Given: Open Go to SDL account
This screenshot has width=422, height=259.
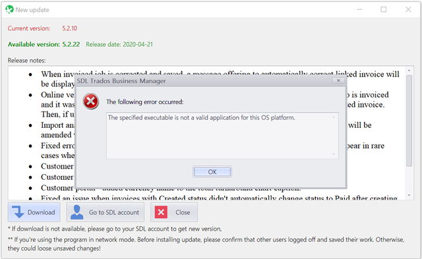Looking at the screenshot, I should coord(105,212).
